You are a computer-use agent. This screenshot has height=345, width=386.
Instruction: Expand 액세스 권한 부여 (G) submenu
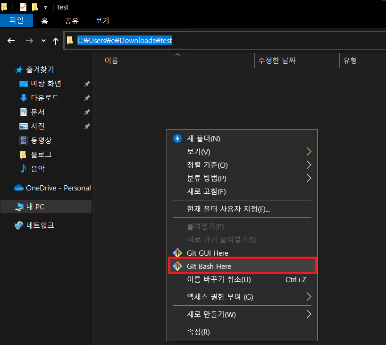tap(242, 297)
